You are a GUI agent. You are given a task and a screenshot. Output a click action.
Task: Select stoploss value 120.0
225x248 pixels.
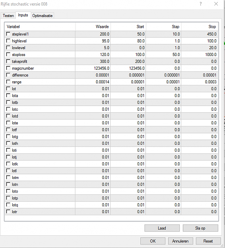105,55
